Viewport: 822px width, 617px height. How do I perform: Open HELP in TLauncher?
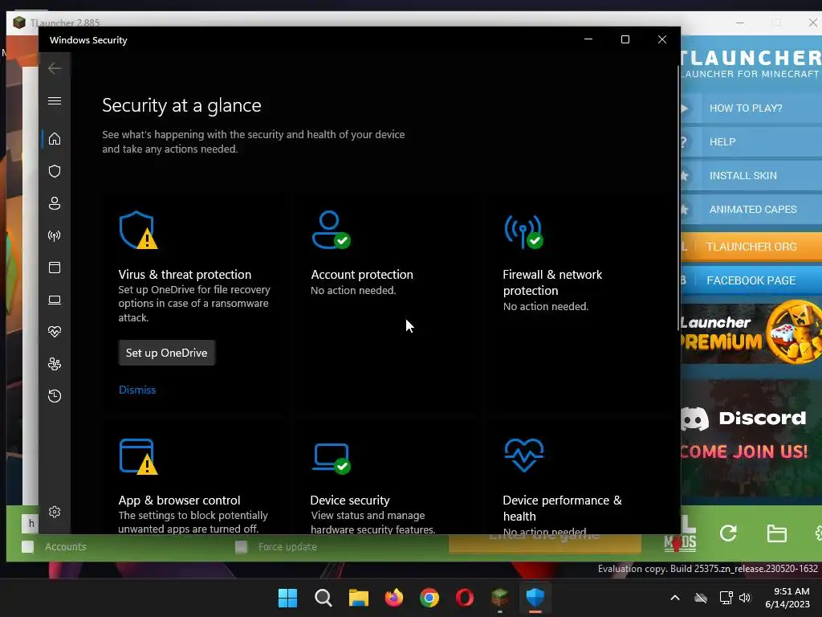pyautogui.click(x=751, y=141)
